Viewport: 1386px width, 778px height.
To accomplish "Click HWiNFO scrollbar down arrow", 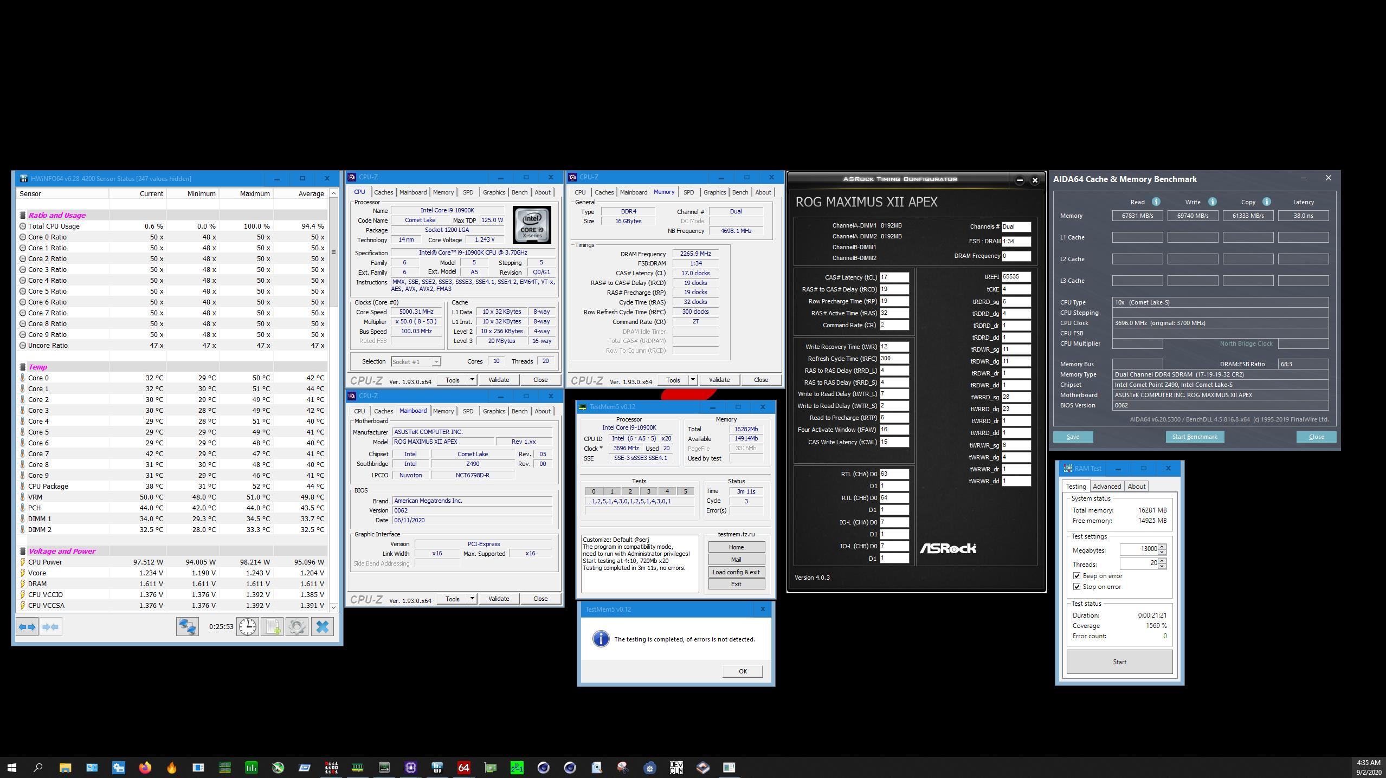I will pyautogui.click(x=333, y=607).
